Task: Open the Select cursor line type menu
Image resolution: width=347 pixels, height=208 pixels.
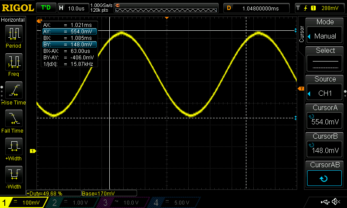Action: tap(324, 64)
